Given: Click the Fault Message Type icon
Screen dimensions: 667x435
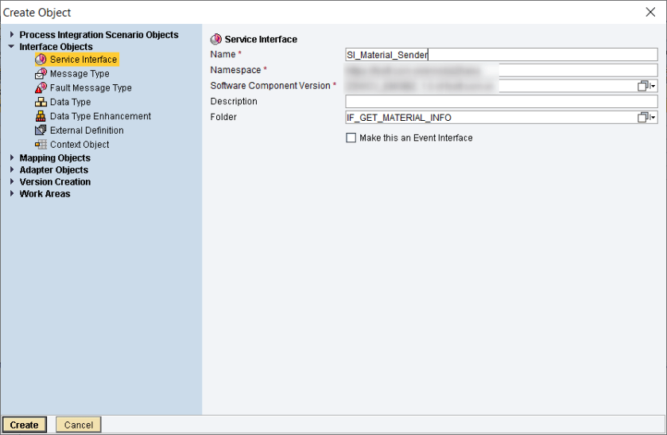Looking at the screenshot, I should pos(41,88).
